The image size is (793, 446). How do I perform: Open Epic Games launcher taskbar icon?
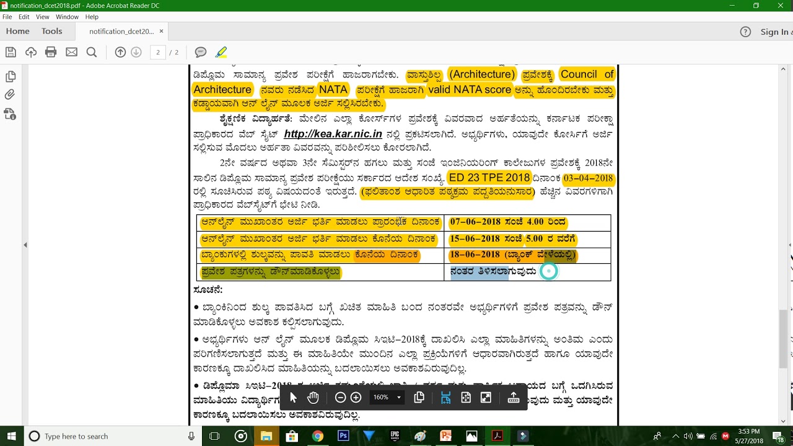click(395, 436)
